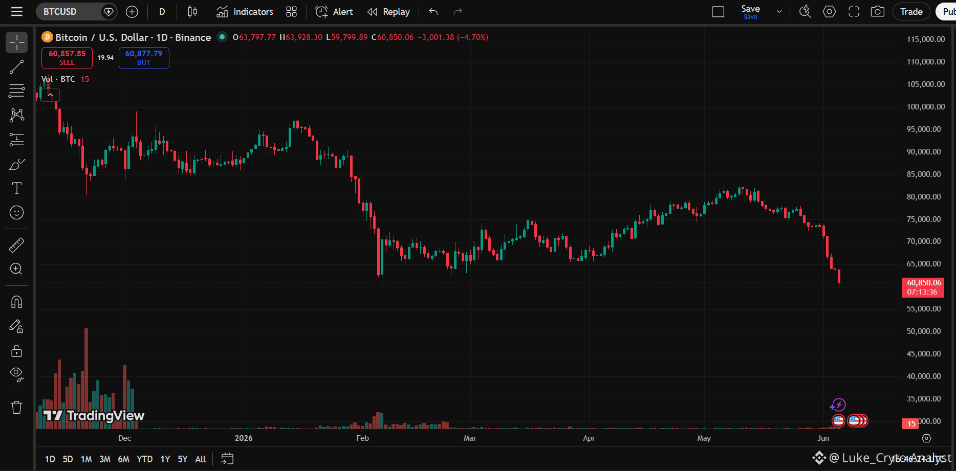Activate the zoom in tool
The image size is (956, 471).
tap(17, 269)
